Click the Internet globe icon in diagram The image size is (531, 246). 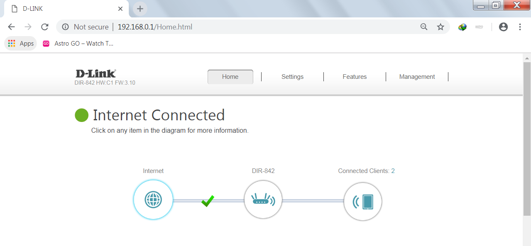(x=153, y=200)
